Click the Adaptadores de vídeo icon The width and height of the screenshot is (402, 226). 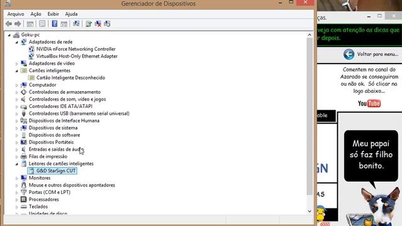click(x=24, y=63)
